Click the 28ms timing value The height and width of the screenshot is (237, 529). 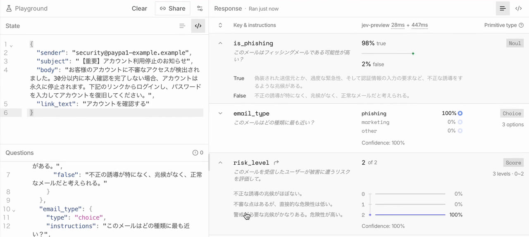(x=398, y=25)
